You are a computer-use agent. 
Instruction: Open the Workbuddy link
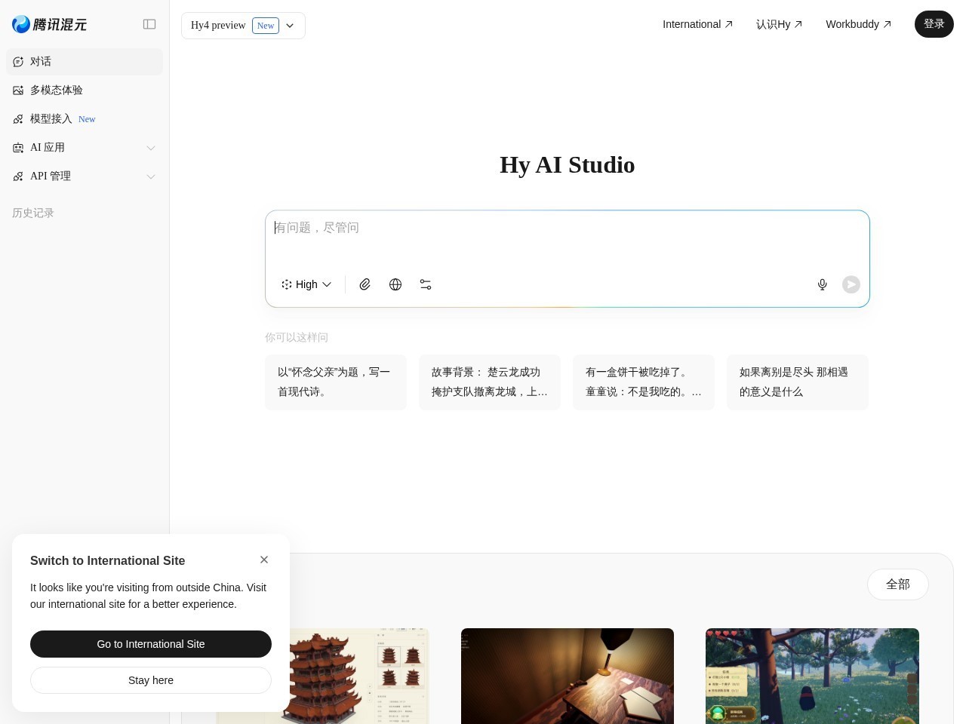(858, 24)
